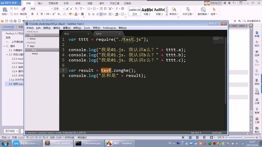Apply the Heading 1 style
The width and height of the screenshot is (262, 147).
click(x=147, y=11)
